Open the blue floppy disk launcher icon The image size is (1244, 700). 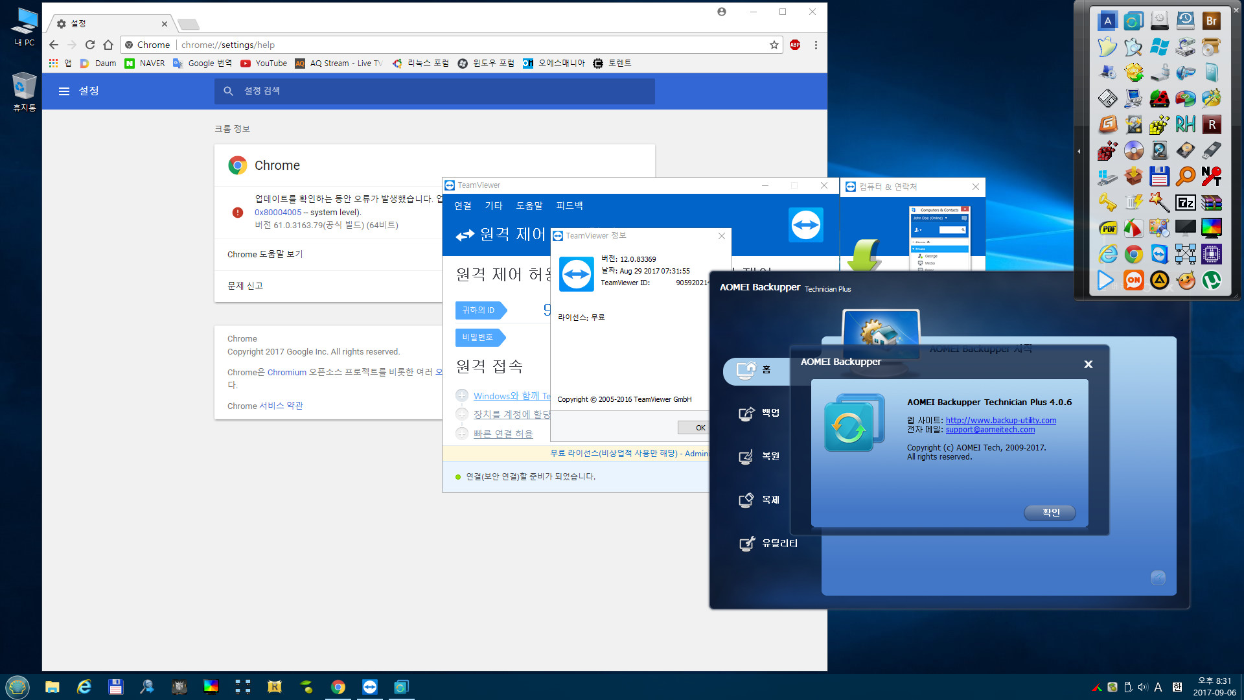(1159, 176)
